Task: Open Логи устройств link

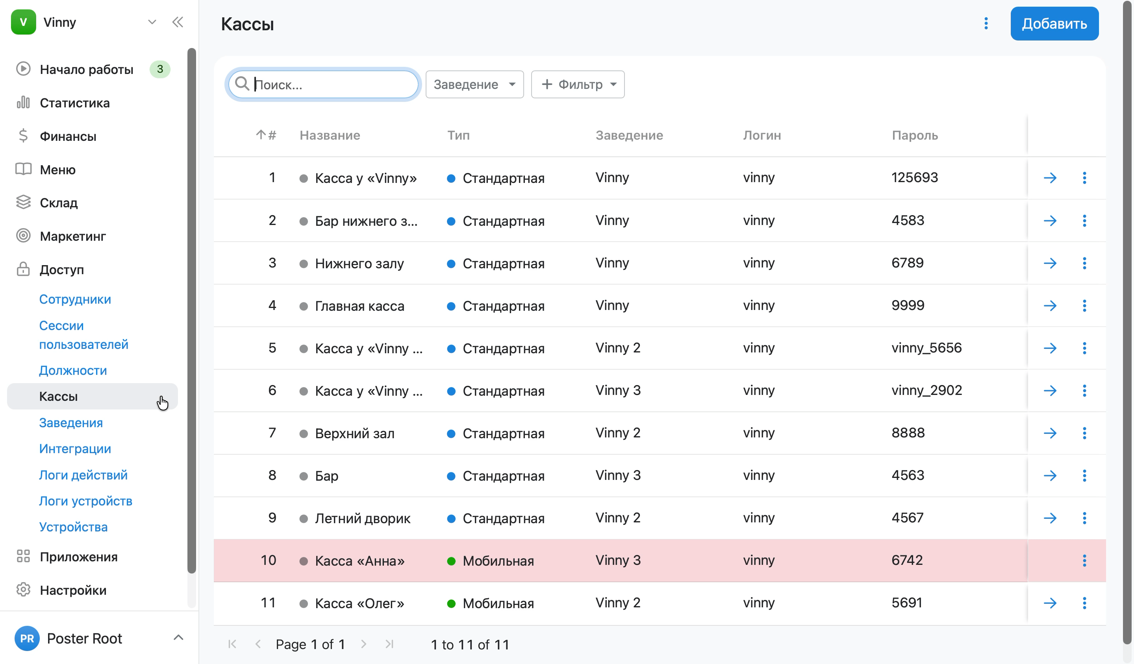Action: 85,501
